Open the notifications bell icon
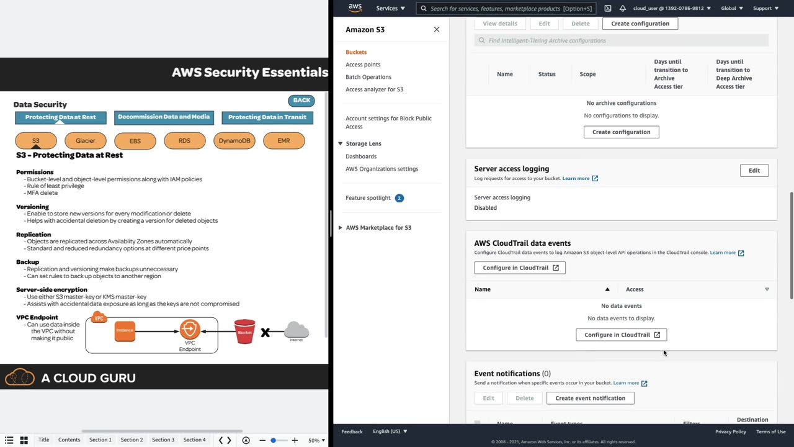 pyautogui.click(x=622, y=8)
